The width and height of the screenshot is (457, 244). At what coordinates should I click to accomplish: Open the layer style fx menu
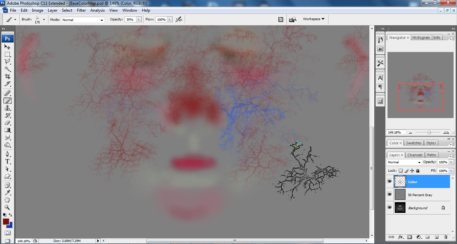tap(400, 237)
